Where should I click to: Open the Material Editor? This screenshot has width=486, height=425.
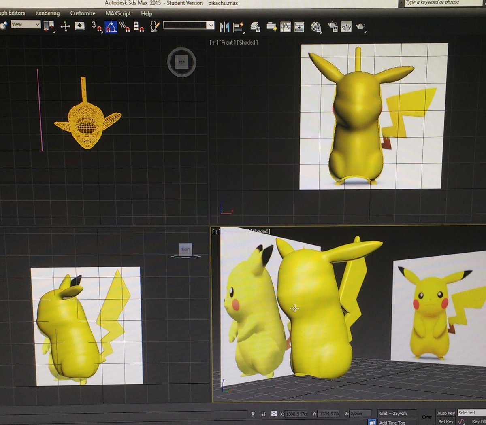point(316,27)
